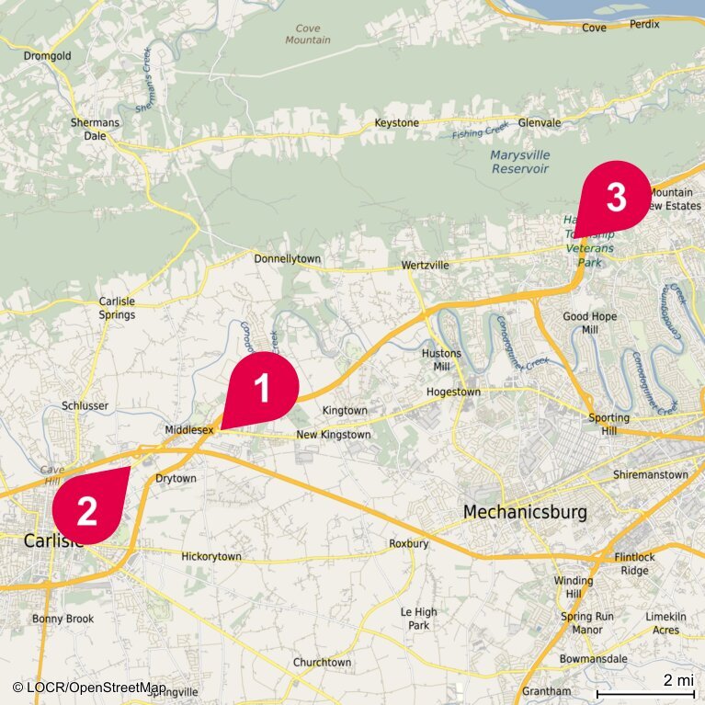Click the Shermans Dale town label
The image size is (705, 705).
95,129
